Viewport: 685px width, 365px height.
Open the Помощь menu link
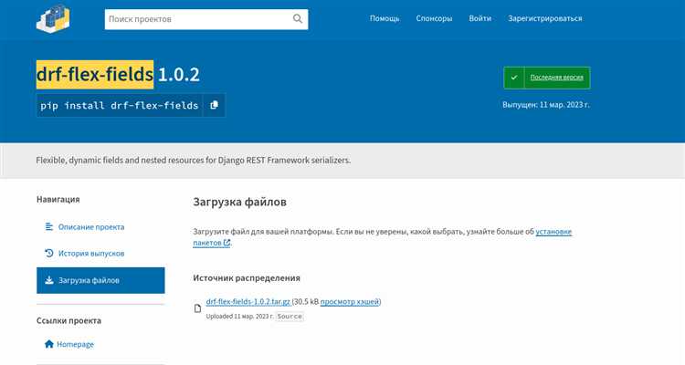pos(385,18)
